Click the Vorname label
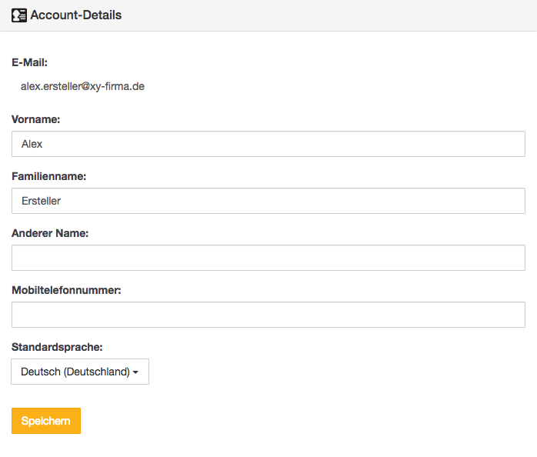This screenshot has width=537, height=457. [x=35, y=119]
